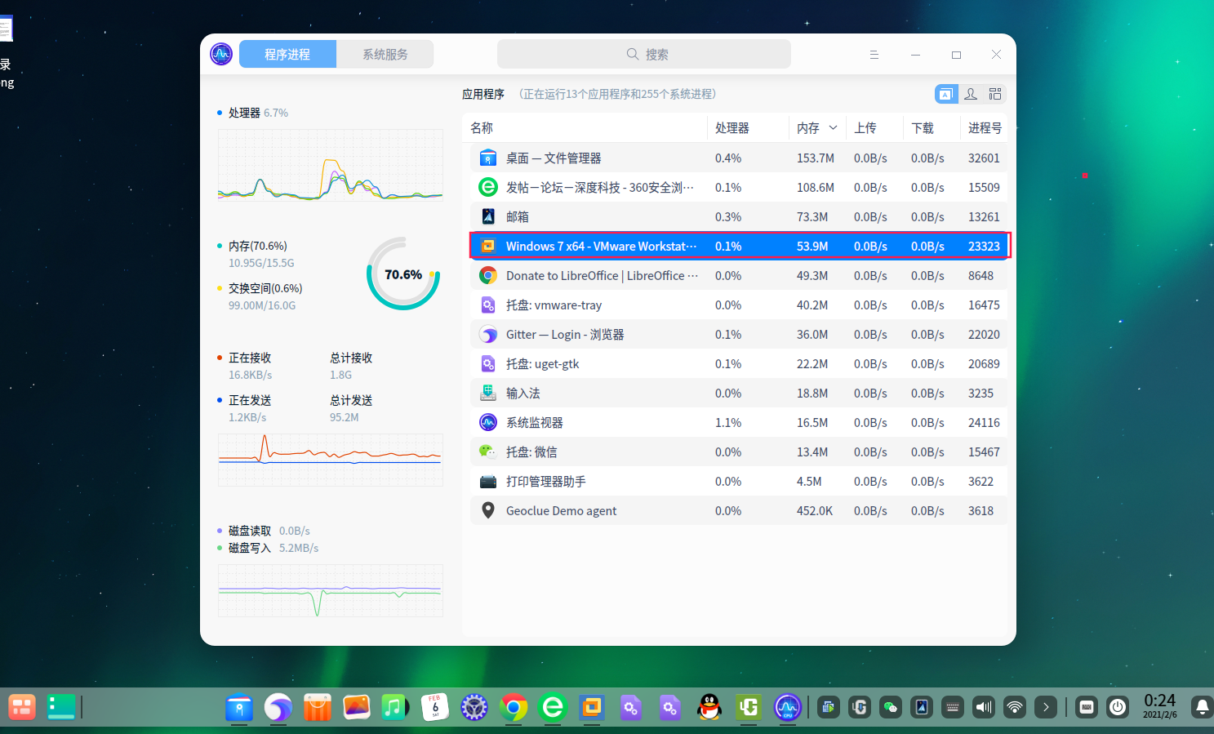Open the launcher icon on the dock
This screenshot has height=734, width=1214.
click(22, 707)
